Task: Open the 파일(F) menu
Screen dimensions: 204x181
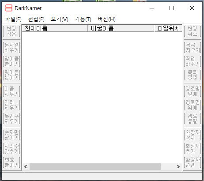Action: pos(13,19)
